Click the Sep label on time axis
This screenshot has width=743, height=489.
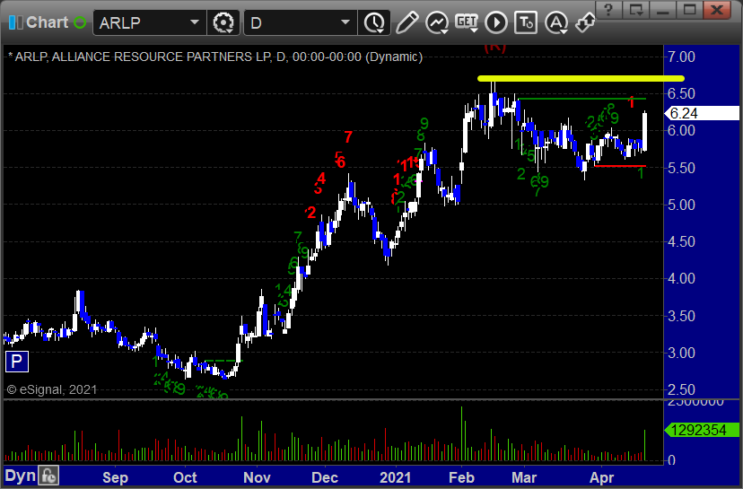pyautogui.click(x=115, y=477)
